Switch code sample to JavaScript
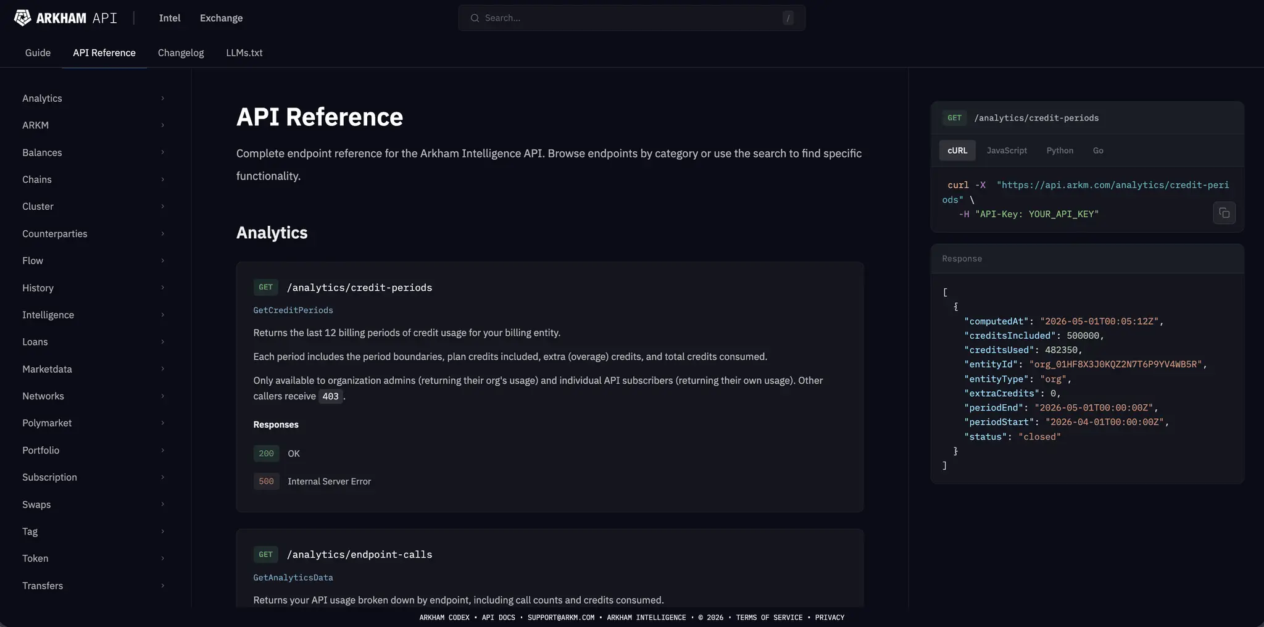Screen dimensions: 1264x627 coord(1007,151)
